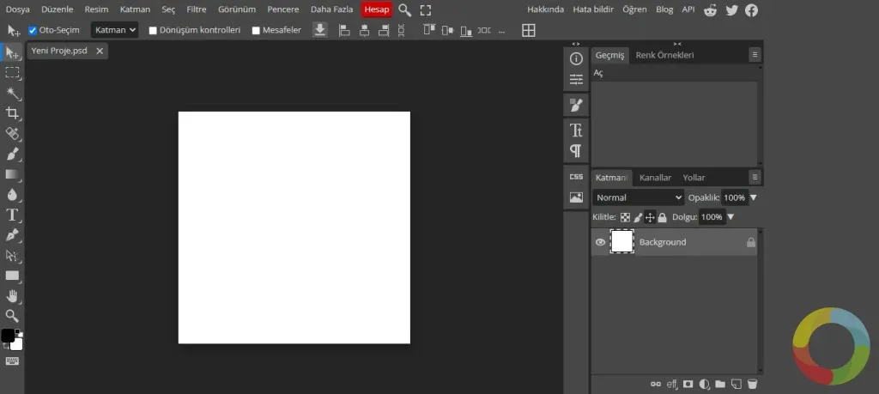Delete layer with the trash icon

752,384
